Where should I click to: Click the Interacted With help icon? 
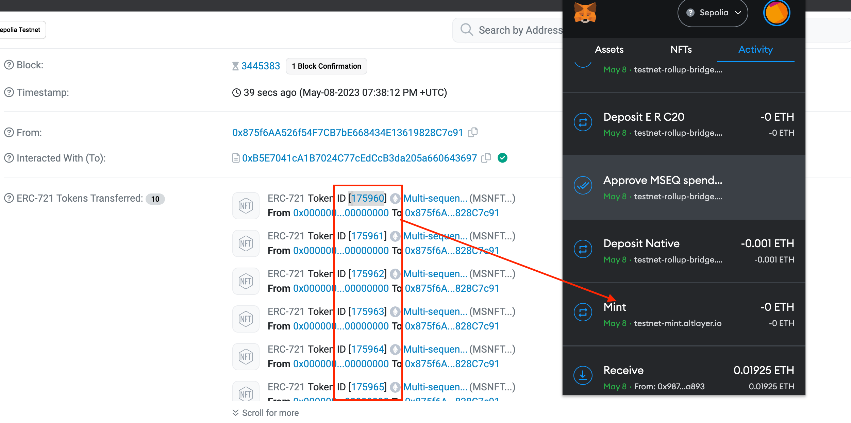pos(9,158)
